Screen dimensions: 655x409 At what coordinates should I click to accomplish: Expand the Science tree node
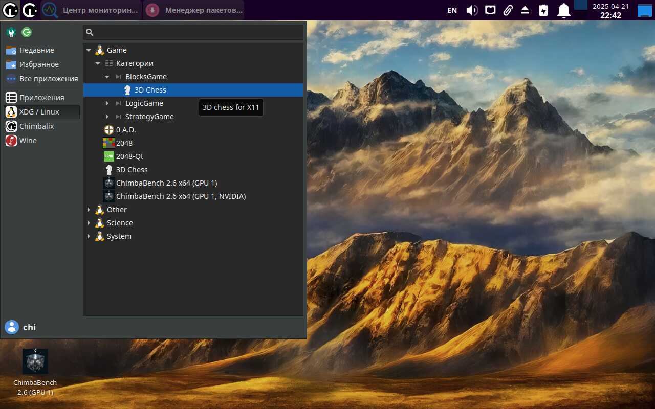click(89, 223)
